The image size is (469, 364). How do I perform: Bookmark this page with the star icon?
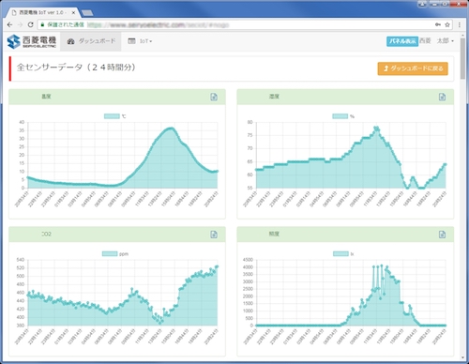(x=447, y=24)
